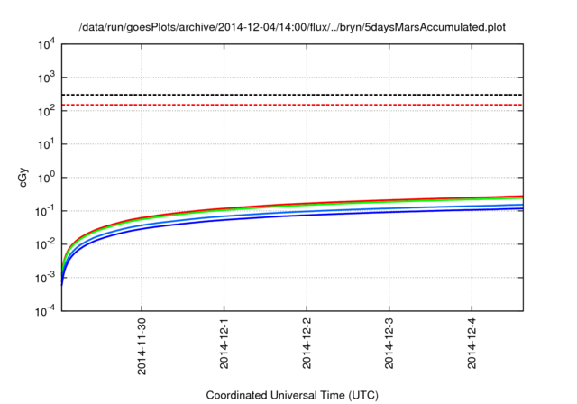Click the red dashed threshold line
Viewport: 577px width, 404px height.
pyautogui.click(x=292, y=105)
